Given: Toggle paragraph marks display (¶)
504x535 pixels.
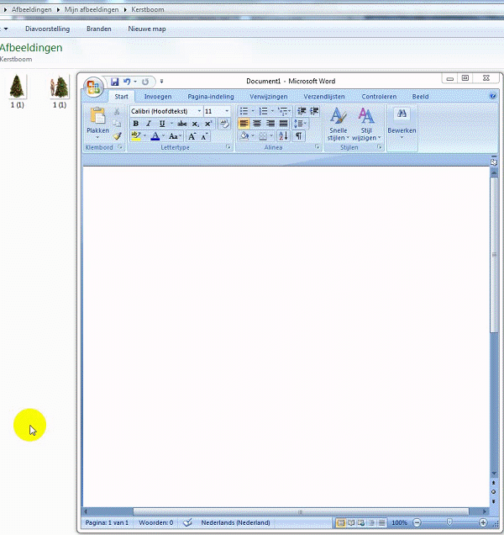Looking at the screenshot, I should [x=299, y=136].
